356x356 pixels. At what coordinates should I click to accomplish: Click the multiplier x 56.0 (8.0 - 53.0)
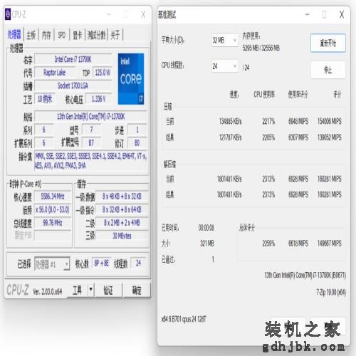[53, 209]
